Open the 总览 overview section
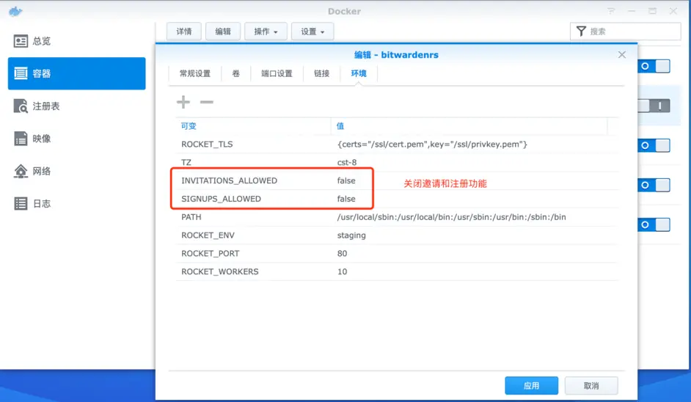691x402 pixels. click(x=77, y=41)
